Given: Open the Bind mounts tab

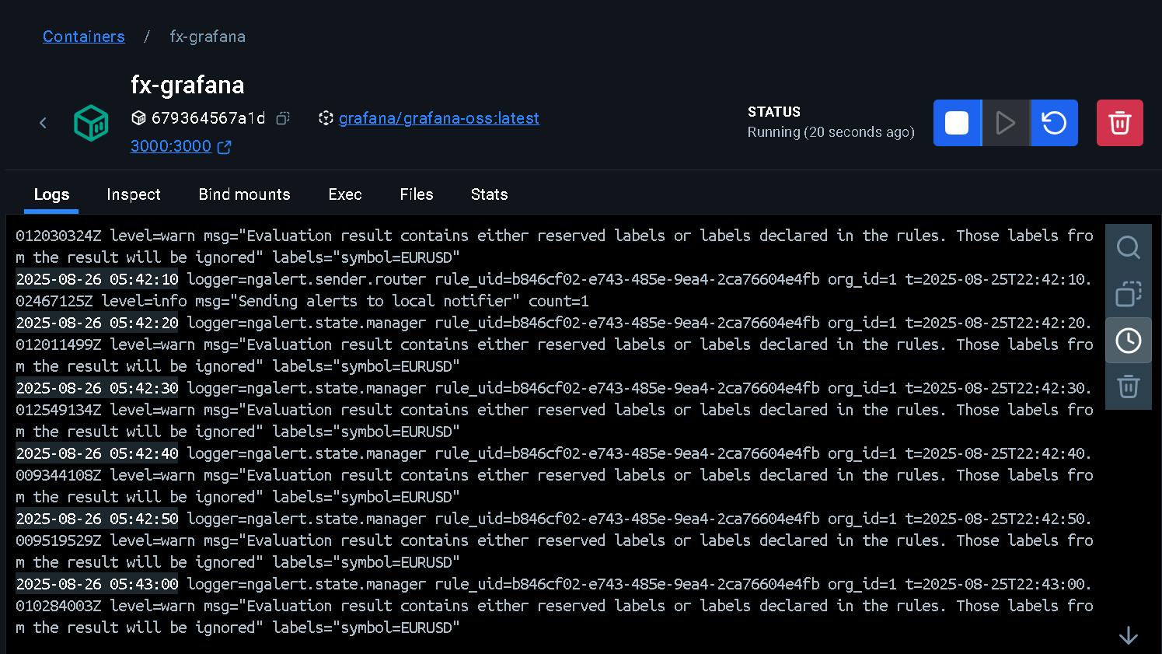Looking at the screenshot, I should 244,194.
